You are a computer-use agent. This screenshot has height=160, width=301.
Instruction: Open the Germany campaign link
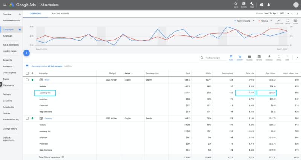tap(49, 118)
